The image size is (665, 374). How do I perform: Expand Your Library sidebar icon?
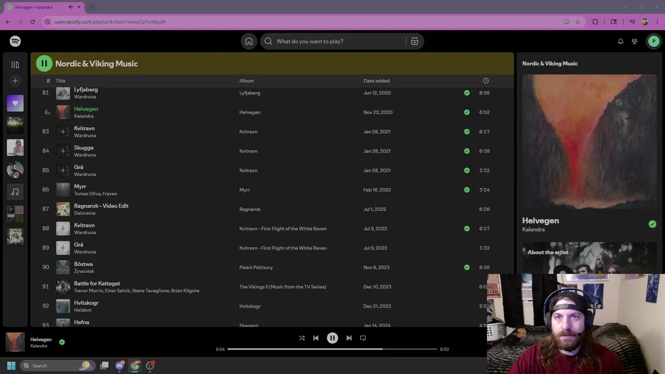click(15, 65)
